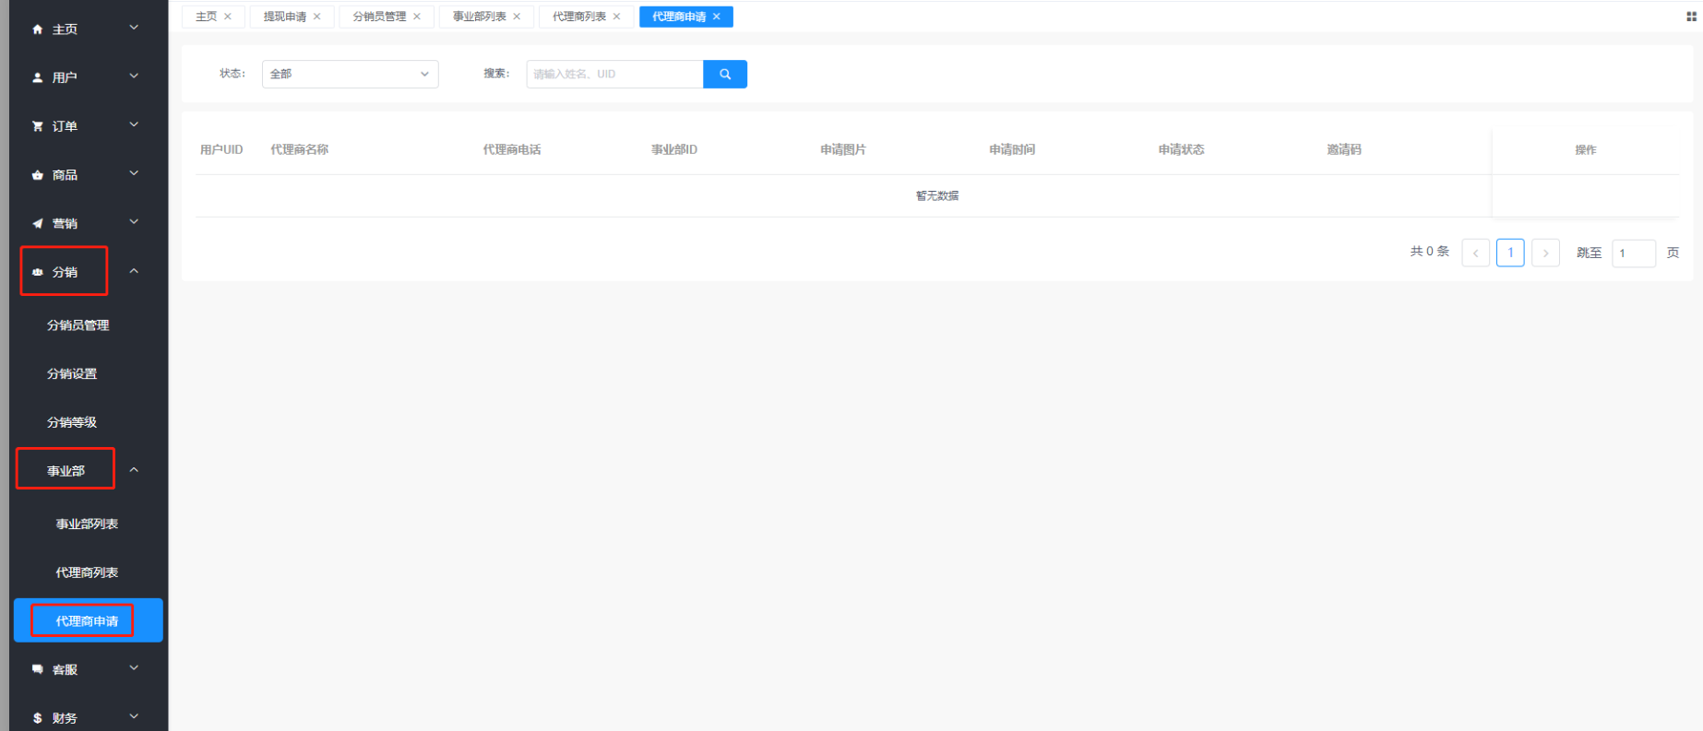Click the blue search magnifier button

click(724, 74)
